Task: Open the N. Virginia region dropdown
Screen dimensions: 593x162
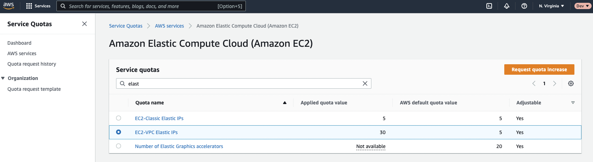Action: (x=551, y=6)
